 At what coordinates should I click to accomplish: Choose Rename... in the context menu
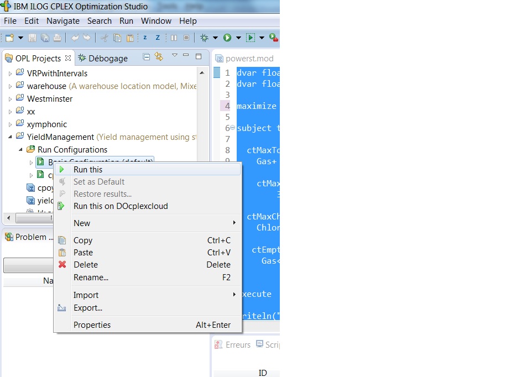[x=148, y=277]
